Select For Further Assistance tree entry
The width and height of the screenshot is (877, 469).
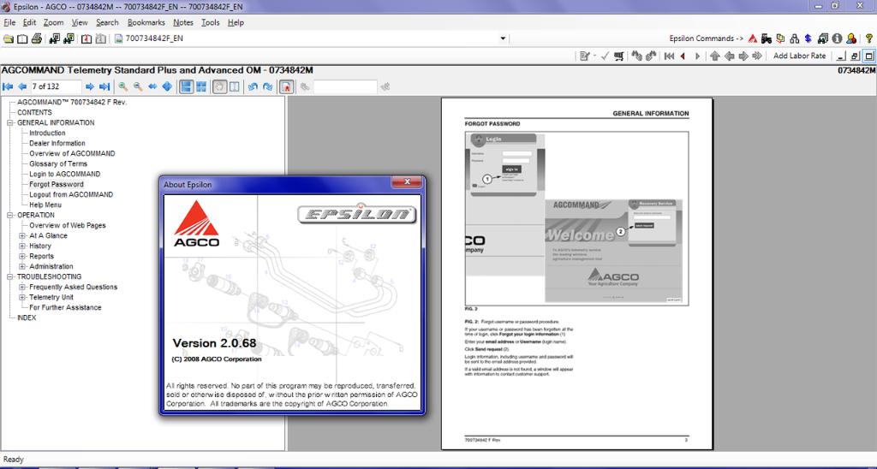tap(65, 308)
